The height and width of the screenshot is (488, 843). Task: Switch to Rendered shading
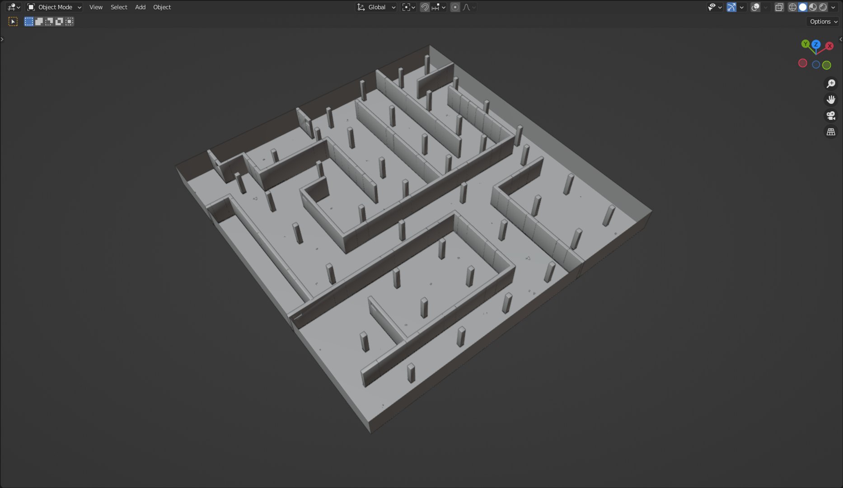point(823,7)
